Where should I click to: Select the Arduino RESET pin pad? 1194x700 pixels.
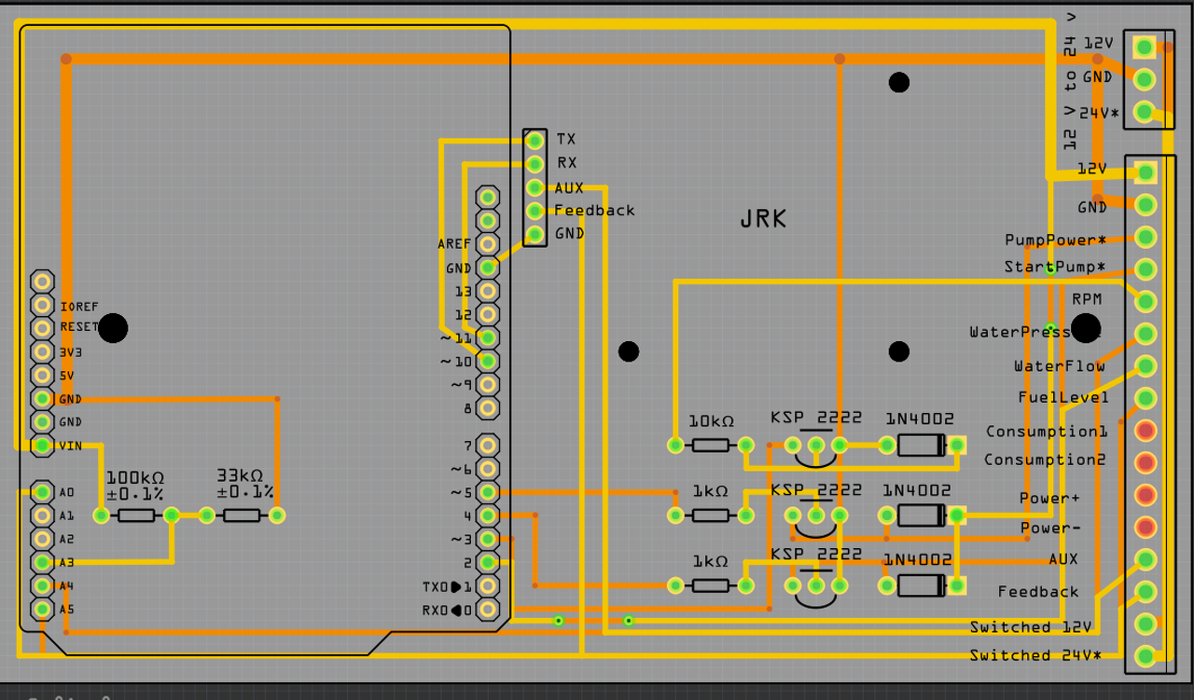click(x=42, y=328)
